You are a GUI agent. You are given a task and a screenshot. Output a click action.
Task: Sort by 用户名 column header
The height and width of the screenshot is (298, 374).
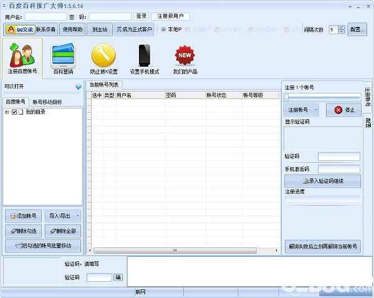[x=140, y=95]
